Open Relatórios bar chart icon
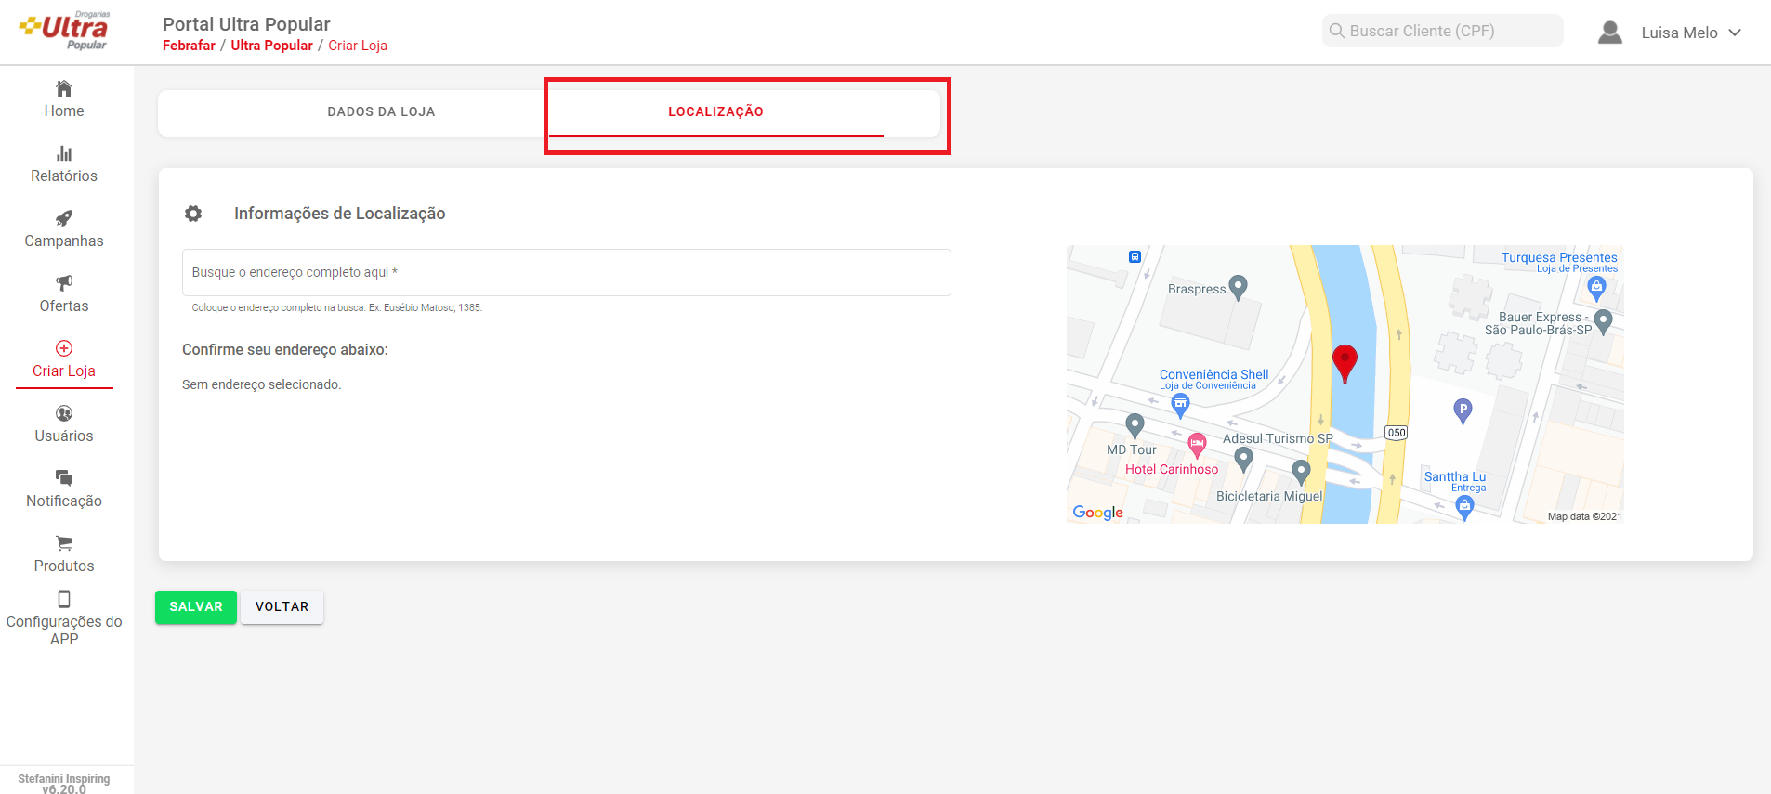 pyautogui.click(x=64, y=154)
